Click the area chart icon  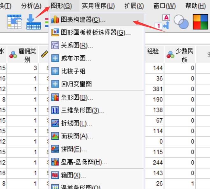click(x=55, y=136)
